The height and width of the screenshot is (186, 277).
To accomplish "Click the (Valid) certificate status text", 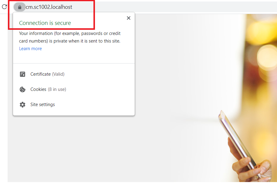I will pyautogui.click(x=58, y=74).
